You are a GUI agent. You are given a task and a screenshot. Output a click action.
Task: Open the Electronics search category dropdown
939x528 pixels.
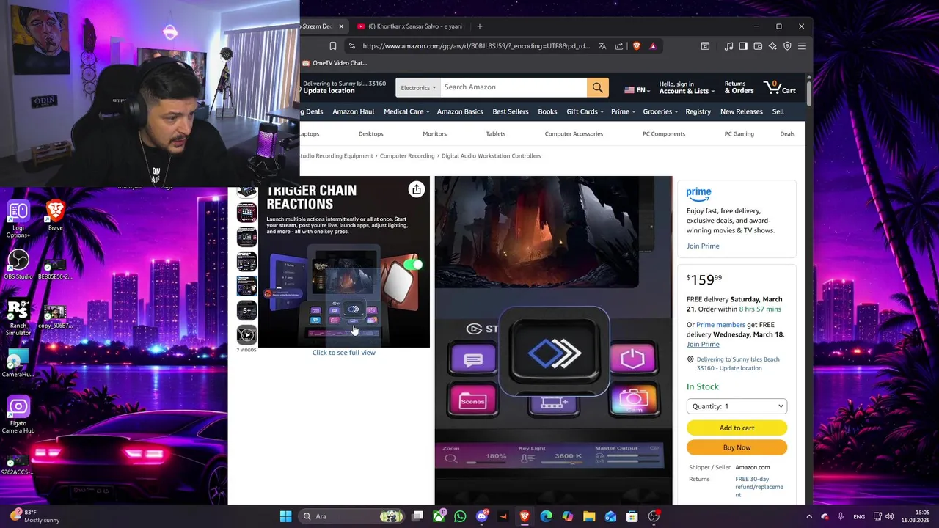tap(418, 87)
